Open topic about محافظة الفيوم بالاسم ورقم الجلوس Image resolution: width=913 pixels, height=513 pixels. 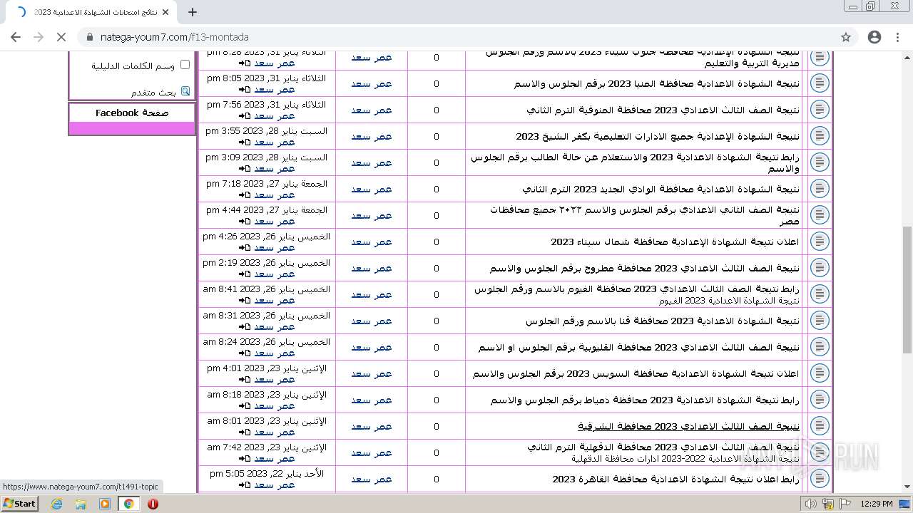637,289
